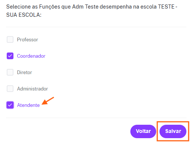The image size is (192, 143).
Task: Click the orange highlight border around Salvar
Action: tap(173, 122)
